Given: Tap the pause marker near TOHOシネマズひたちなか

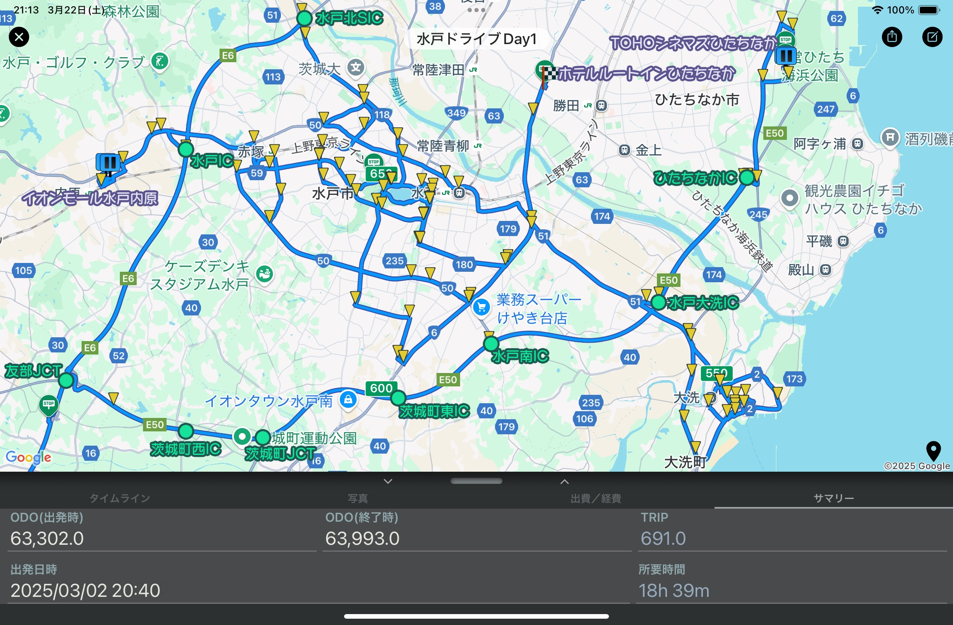Looking at the screenshot, I should tap(786, 55).
